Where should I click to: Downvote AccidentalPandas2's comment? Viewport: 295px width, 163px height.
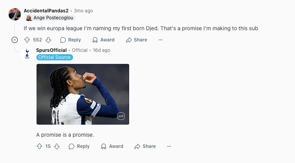(x=48, y=40)
